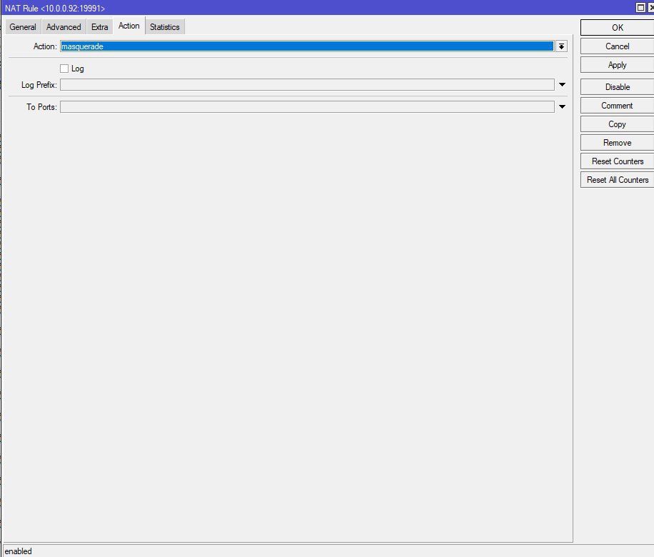The image size is (654, 557).
Task: Expand the To Ports field arrow
Action: coord(562,107)
